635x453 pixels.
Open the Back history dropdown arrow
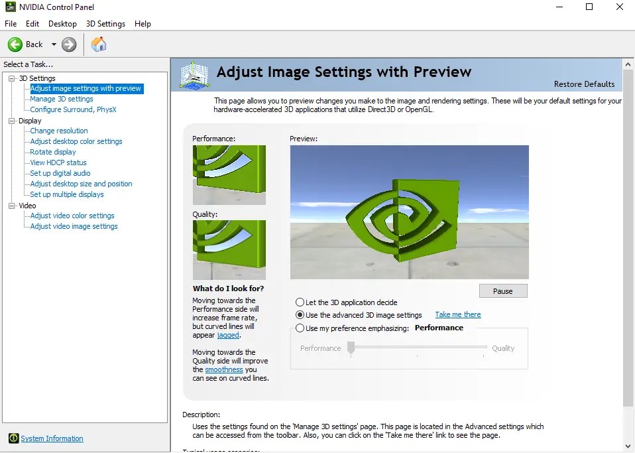[54, 44]
